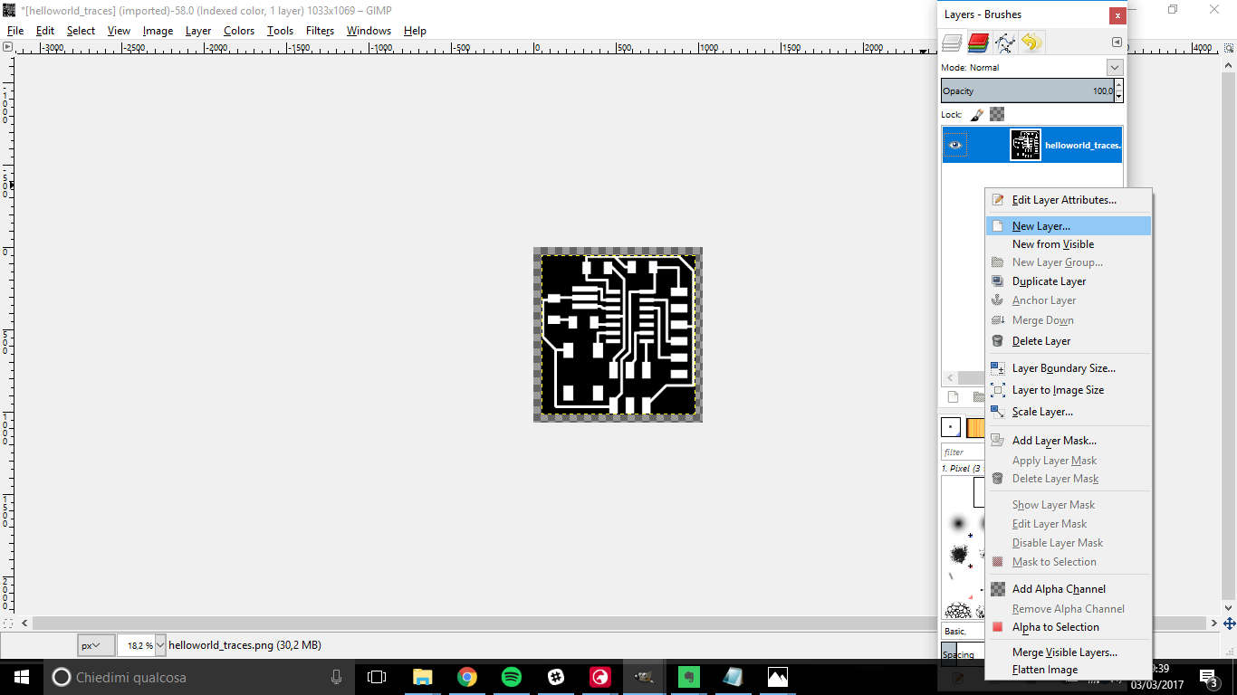Viewport: 1237px width, 695px height.
Task: Open the Windows menu
Action: pos(369,31)
